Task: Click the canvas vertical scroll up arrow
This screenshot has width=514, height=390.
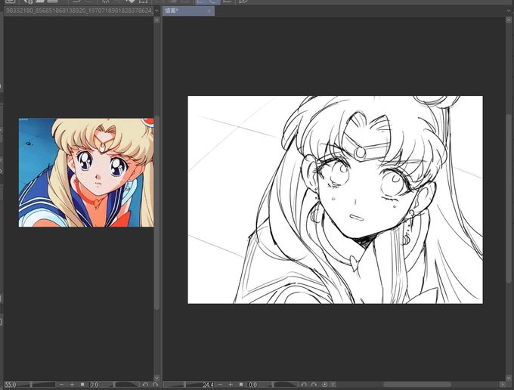Action: [509, 20]
